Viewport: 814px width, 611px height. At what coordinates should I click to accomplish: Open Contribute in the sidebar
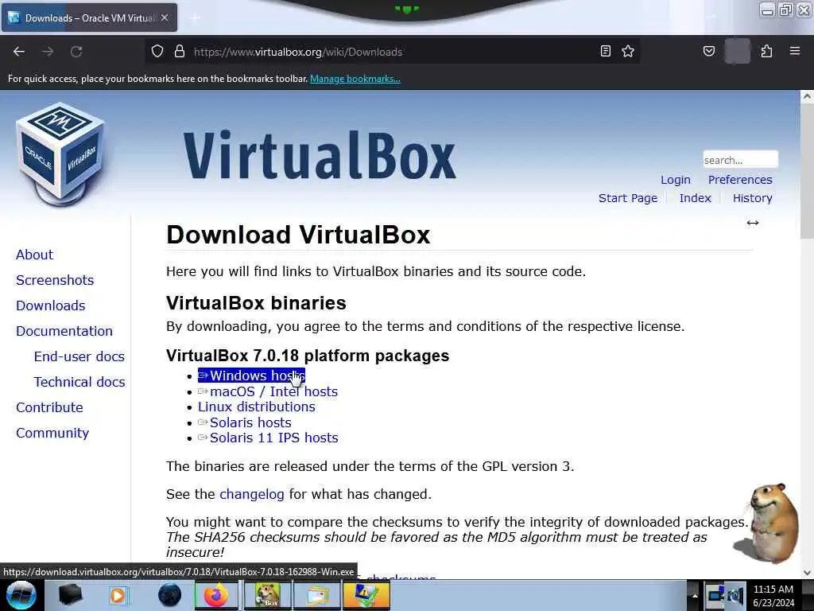tap(49, 407)
